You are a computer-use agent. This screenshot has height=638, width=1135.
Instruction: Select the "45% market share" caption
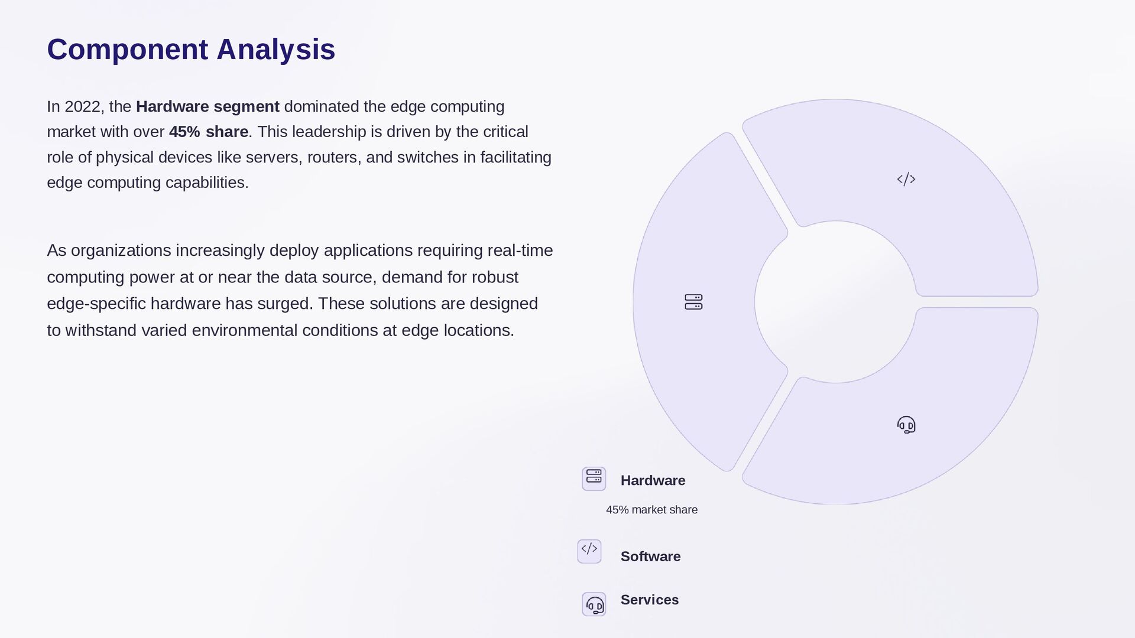point(651,510)
